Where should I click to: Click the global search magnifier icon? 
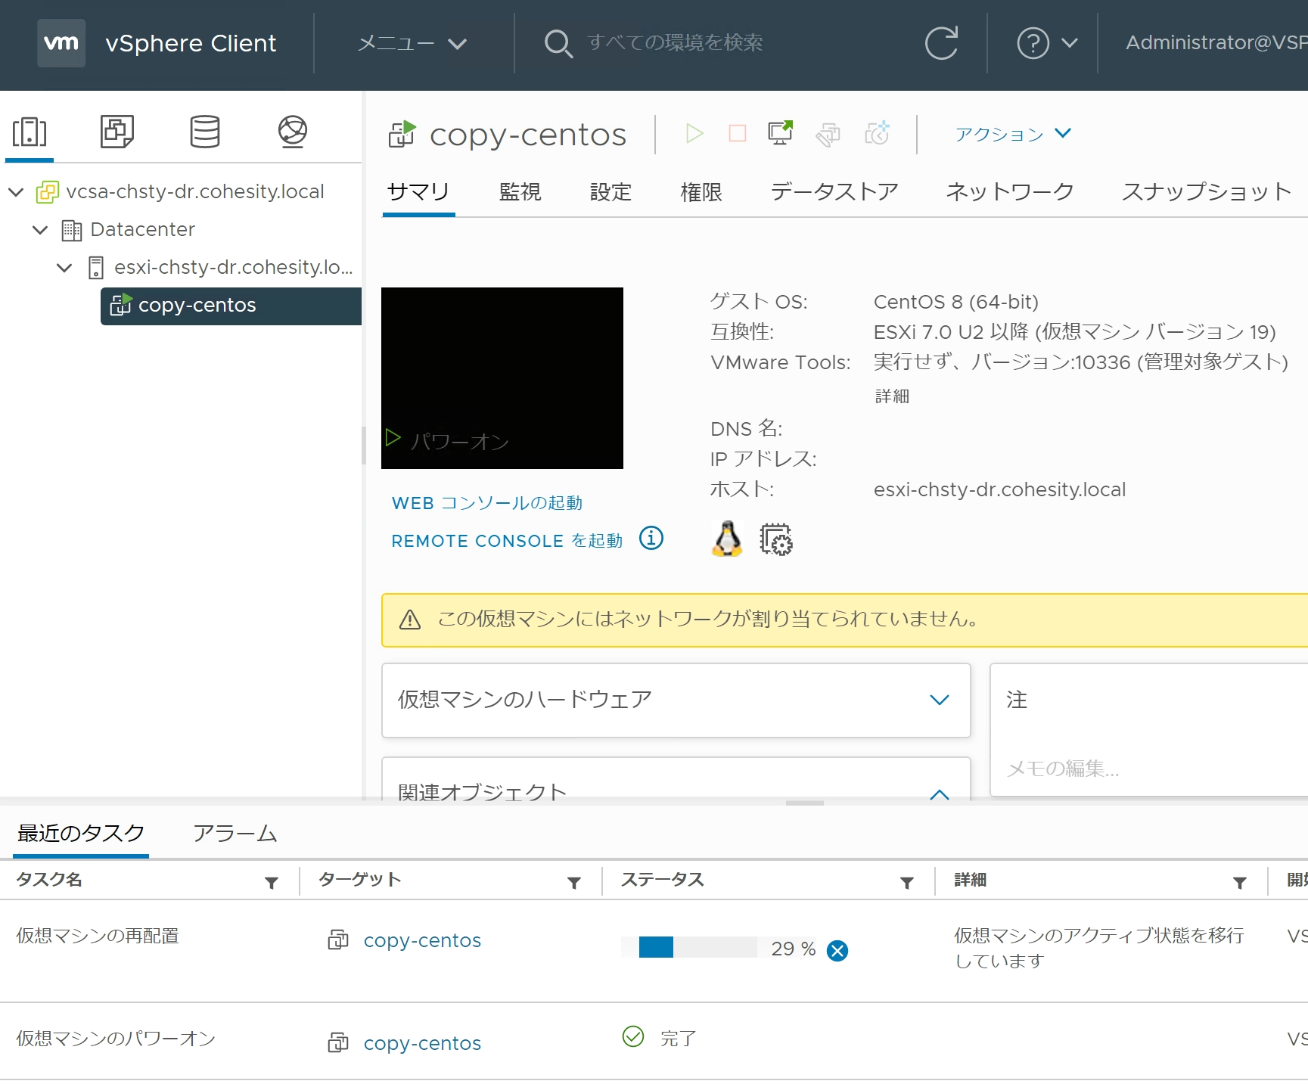point(558,43)
